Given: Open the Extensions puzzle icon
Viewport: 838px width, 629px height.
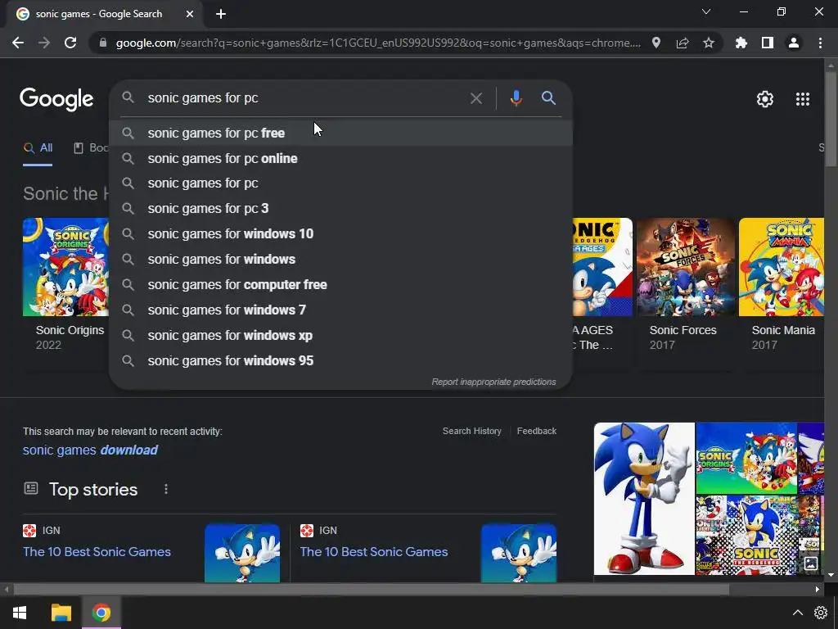Looking at the screenshot, I should coord(741,43).
